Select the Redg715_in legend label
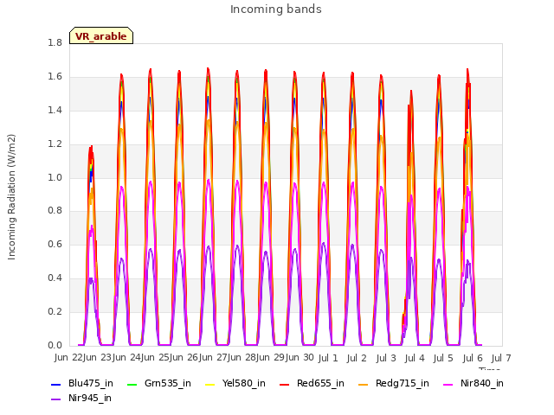 click(x=403, y=383)
